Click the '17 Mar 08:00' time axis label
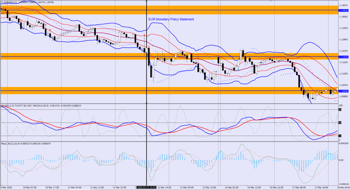This screenshot has width=350, height=190. click(299, 188)
